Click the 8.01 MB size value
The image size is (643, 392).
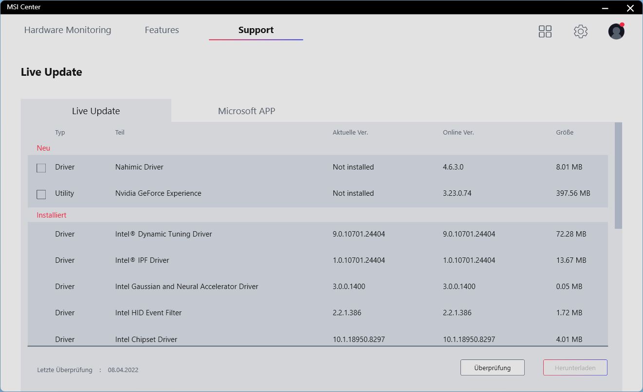point(569,167)
